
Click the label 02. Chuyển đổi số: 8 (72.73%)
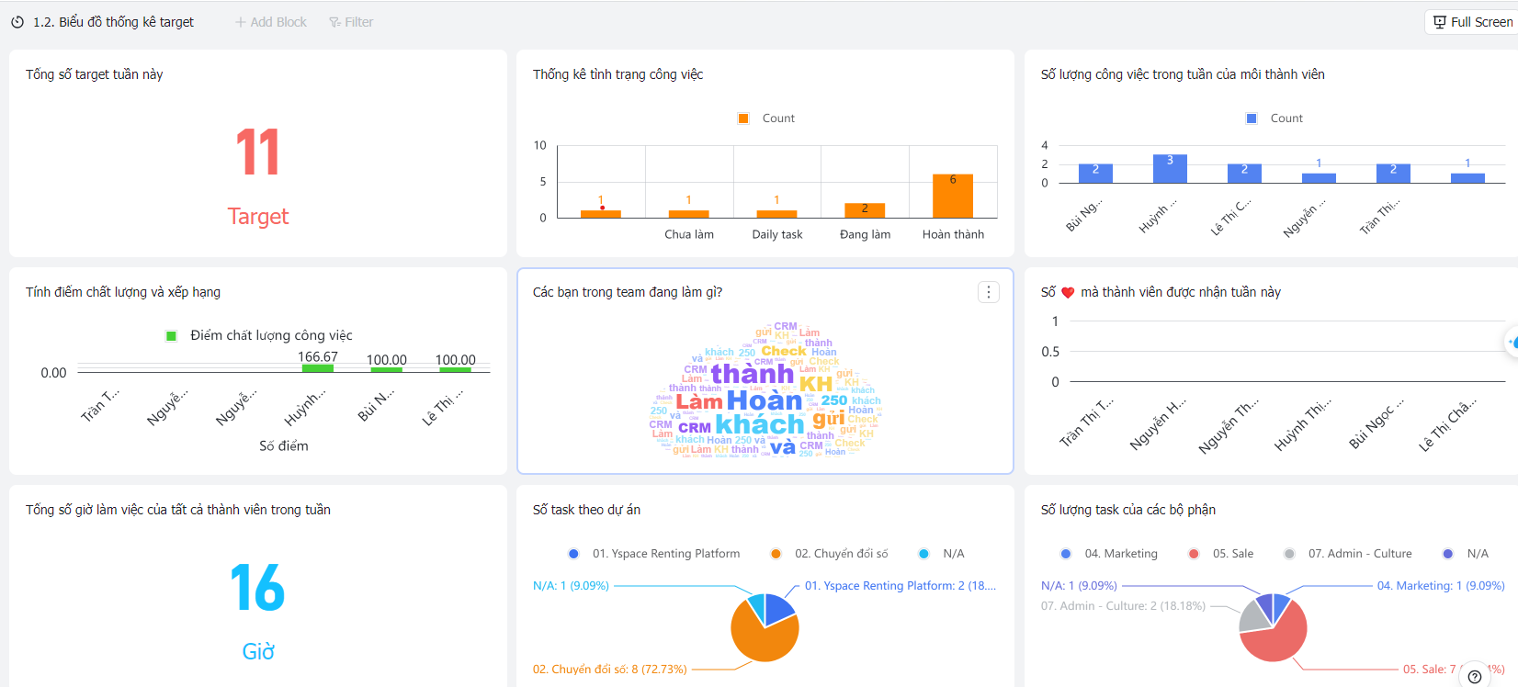tap(610, 670)
